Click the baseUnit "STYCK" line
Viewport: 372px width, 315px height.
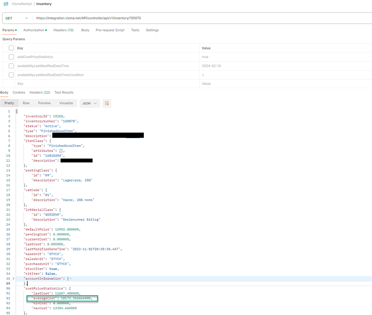[43, 254]
